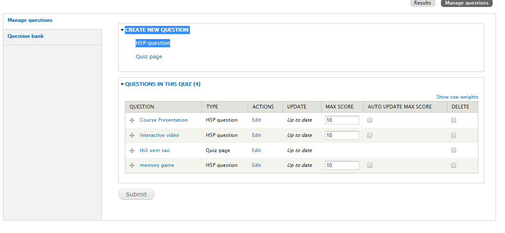Focus max score field for Course Presentation
The height and width of the screenshot is (233, 505).
[342, 120]
